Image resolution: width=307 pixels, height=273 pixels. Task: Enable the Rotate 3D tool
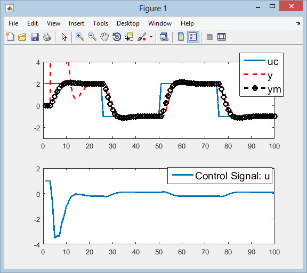pyautogui.click(x=117, y=37)
